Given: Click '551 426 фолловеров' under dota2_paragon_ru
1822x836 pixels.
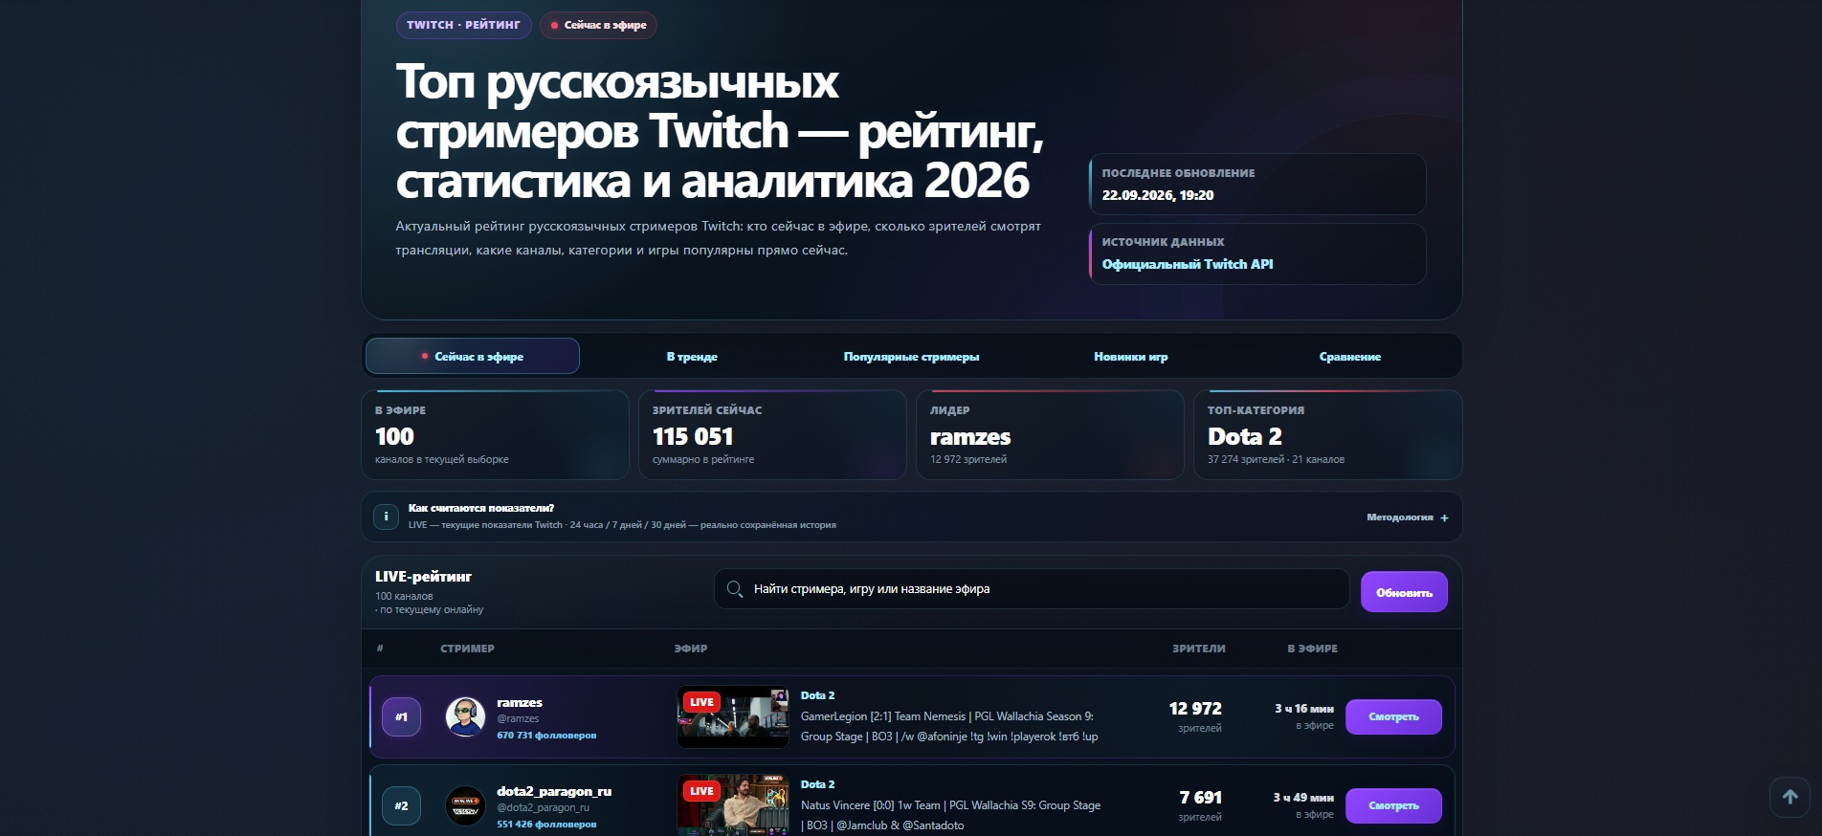Looking at the screenshot, I should (x=546, y=825).
